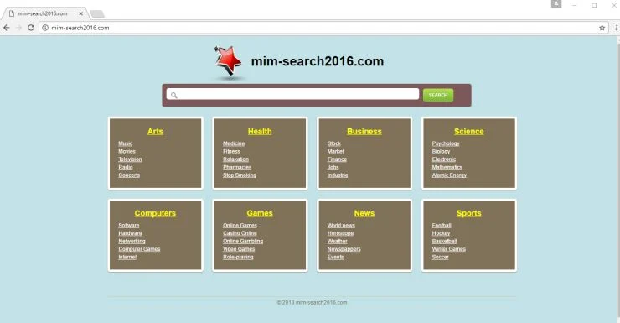Open the Business category heading

pyautogui.click(x=364, y=132)
